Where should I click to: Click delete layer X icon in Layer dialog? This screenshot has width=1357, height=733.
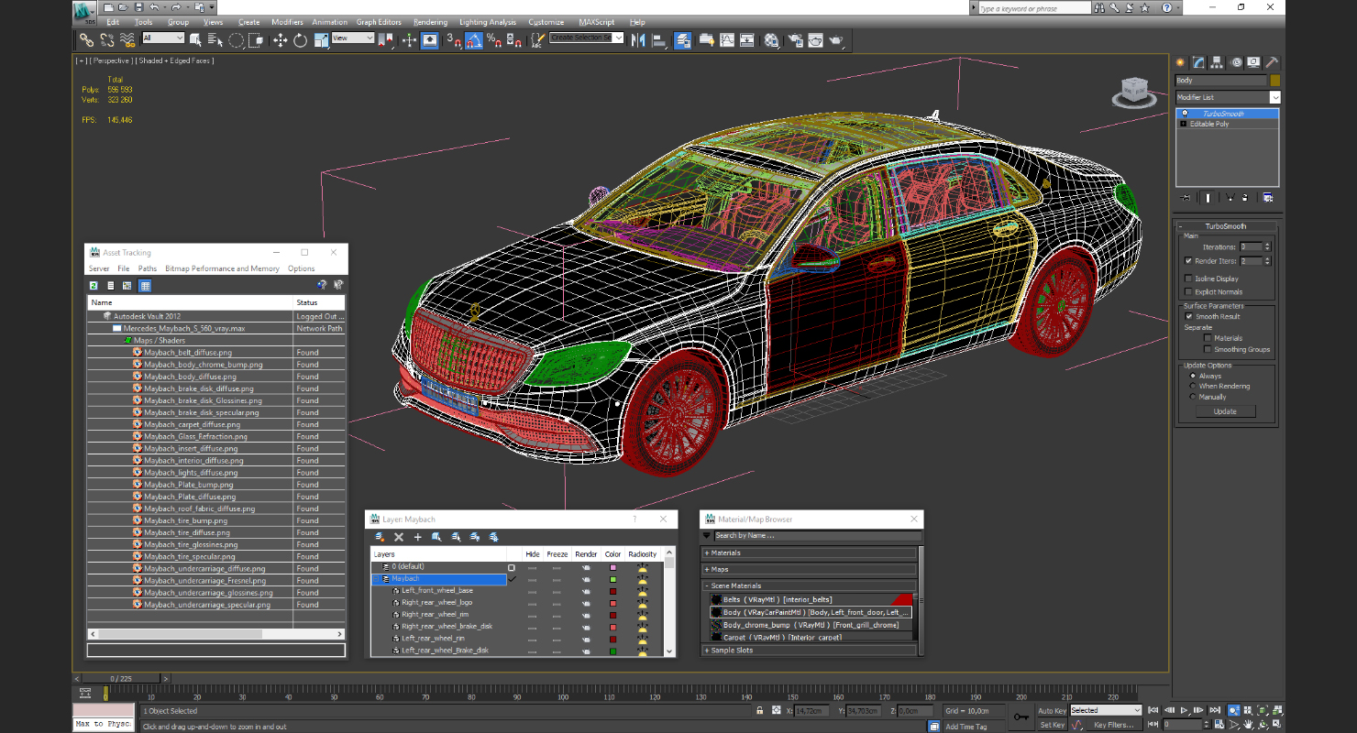[399, 537]
